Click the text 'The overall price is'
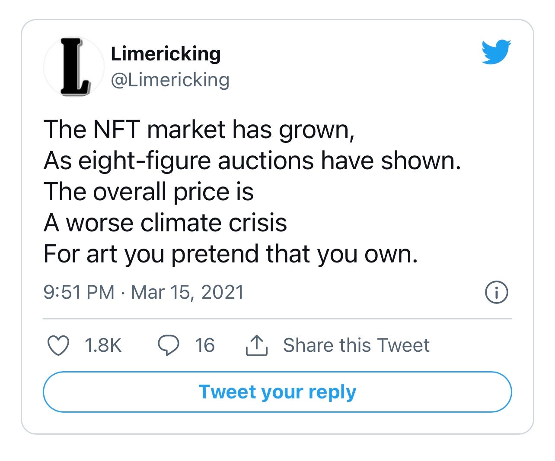 149,192
